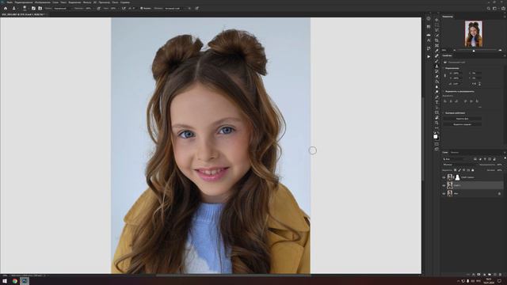This screenshot has height=285, width=507.
Task: Open the Brush Settings panel icon
Action: click(33, 9)
